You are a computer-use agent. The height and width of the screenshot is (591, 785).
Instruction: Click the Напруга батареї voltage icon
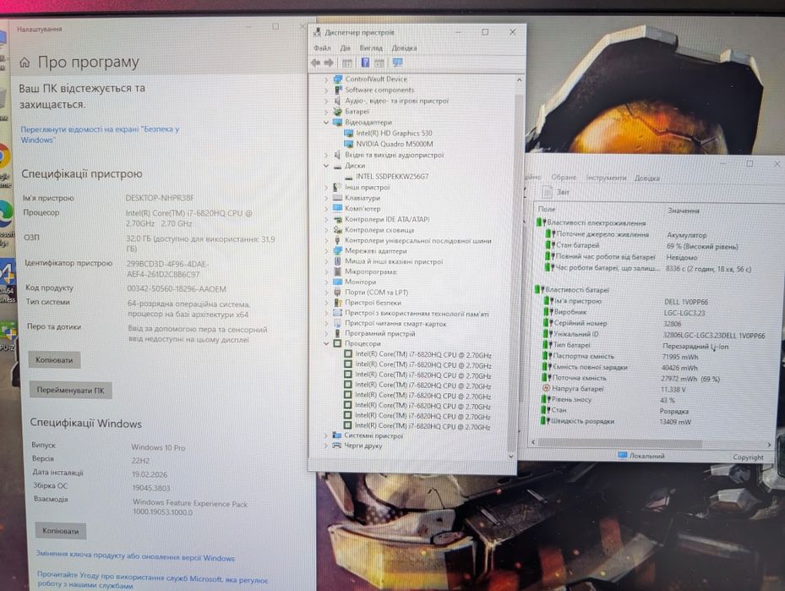546,388
